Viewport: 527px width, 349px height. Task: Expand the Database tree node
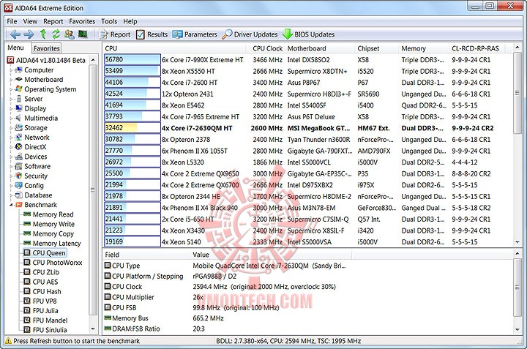click(x=11, y=195)
